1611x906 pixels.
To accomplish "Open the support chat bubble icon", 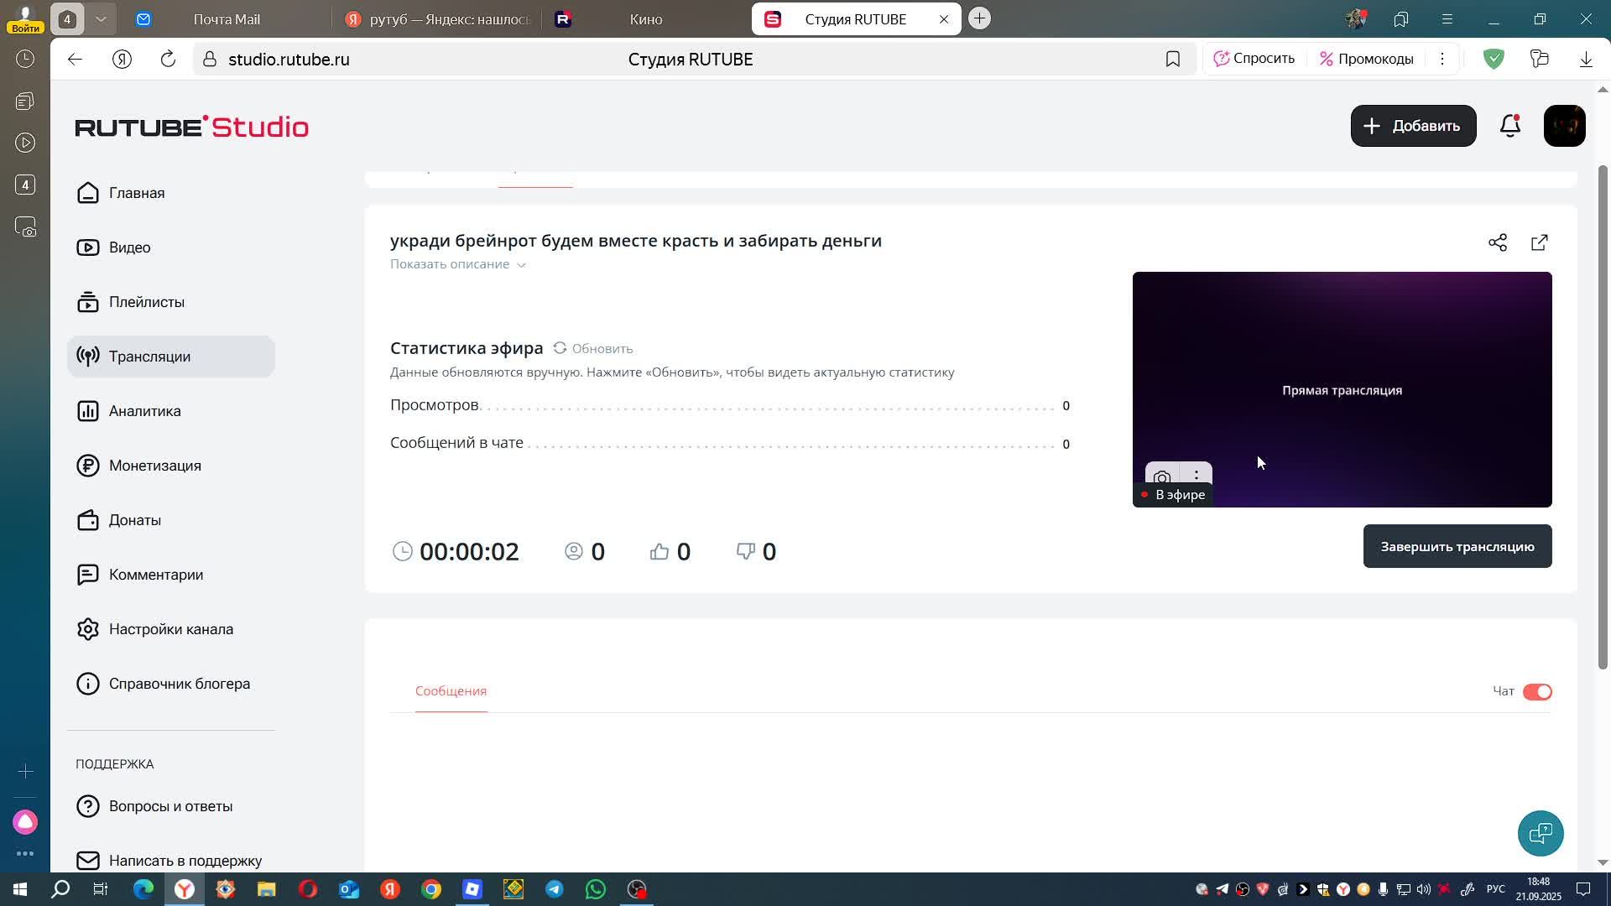I will coord(1541,833).
